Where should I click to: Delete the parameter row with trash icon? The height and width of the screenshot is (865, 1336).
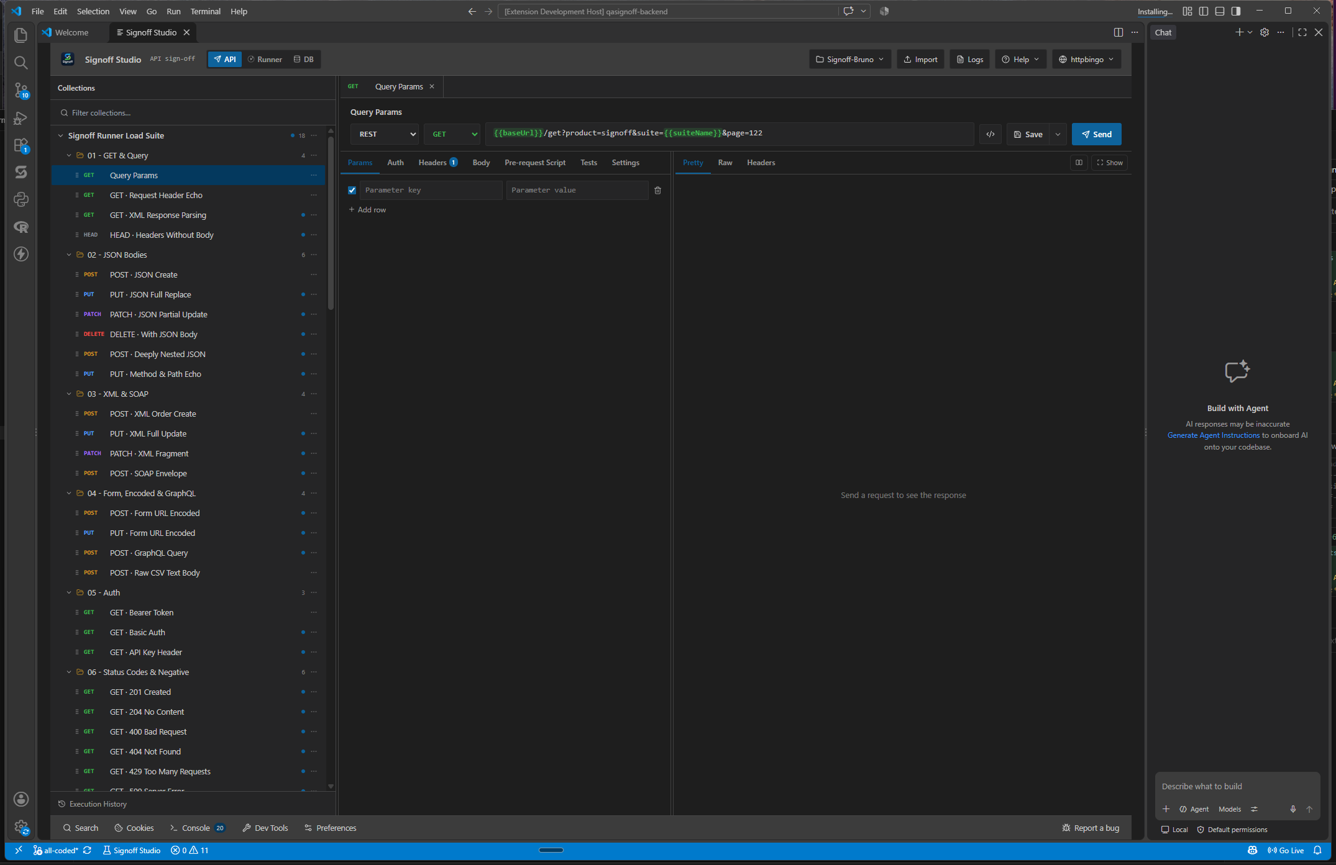click(657, 190)
